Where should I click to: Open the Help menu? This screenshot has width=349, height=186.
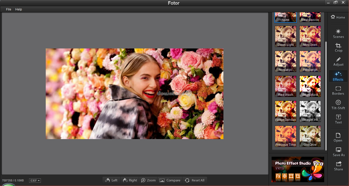pyautogui.click(x=19, y=9)
